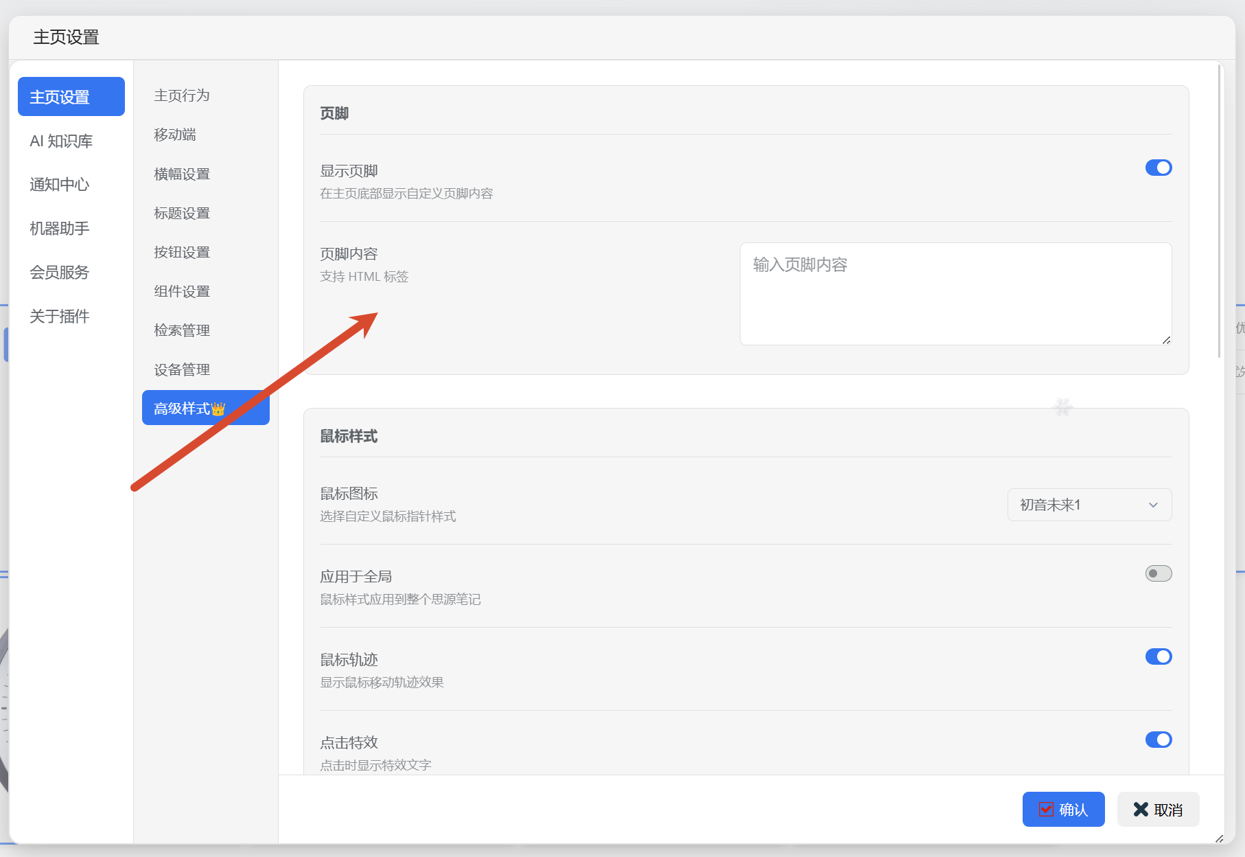Click the 点击时显示特效文字 description
The width and height of the screenshot is (1245, 857).
pos(375,765)
